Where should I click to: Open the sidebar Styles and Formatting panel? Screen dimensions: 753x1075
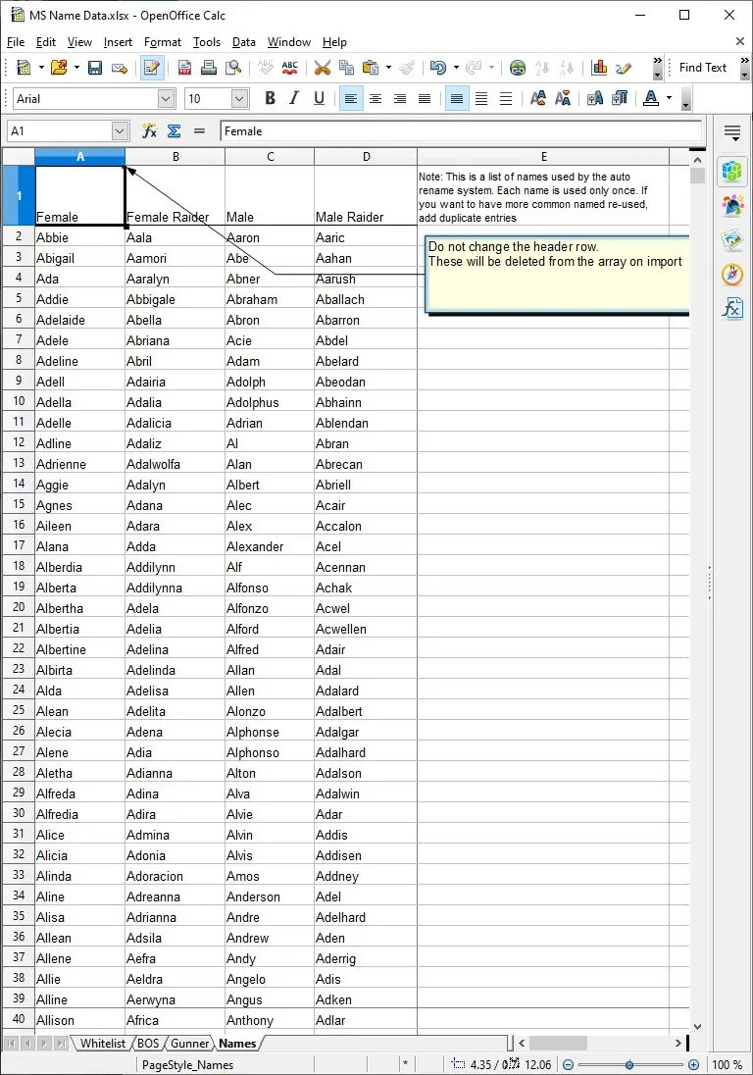coord(732,206)
